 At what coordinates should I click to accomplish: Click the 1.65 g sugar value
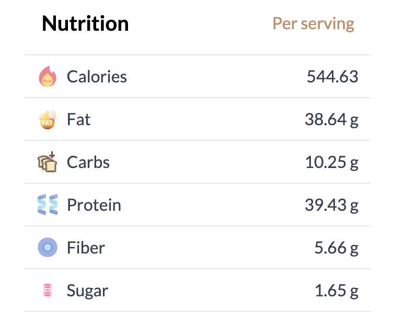click(x=337, y=291)
